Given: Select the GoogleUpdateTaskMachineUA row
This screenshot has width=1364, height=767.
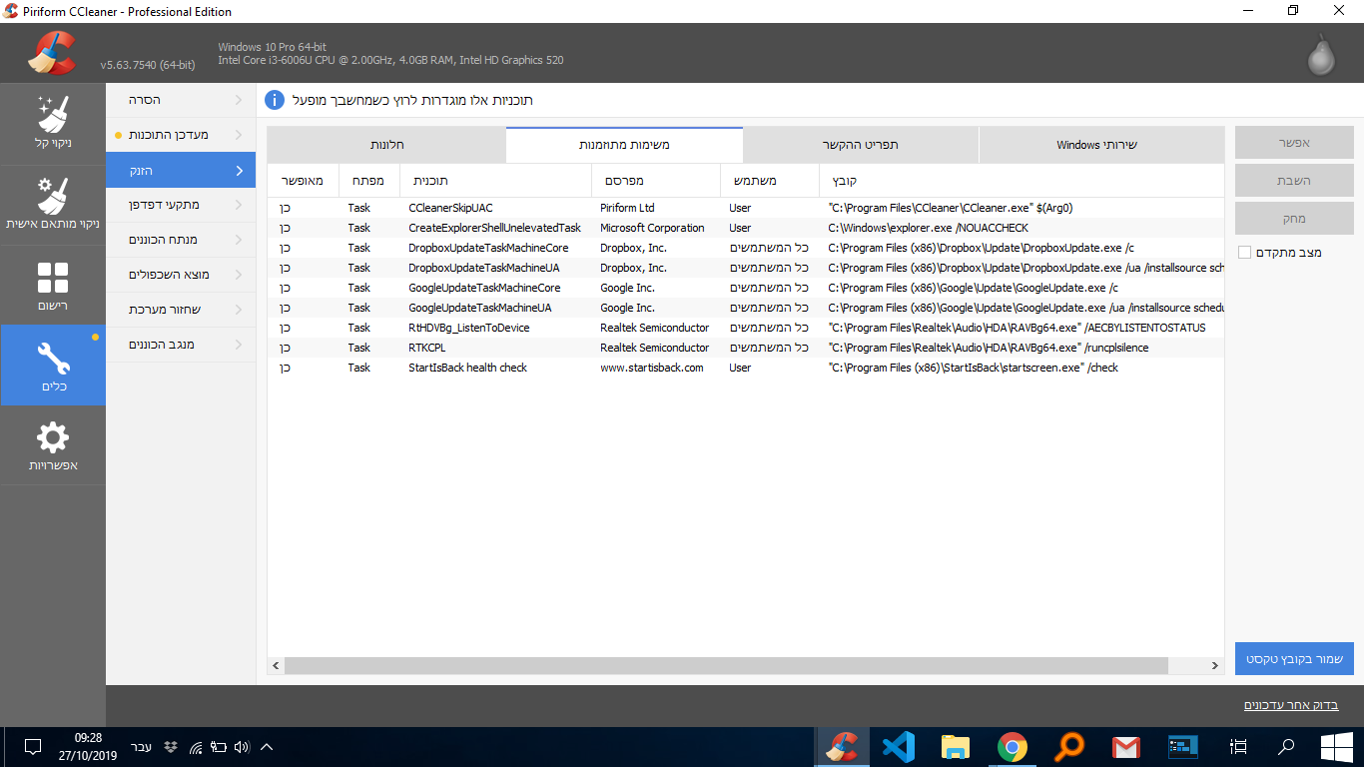Looking at the screenshot, I should click(x=746, y=308).
